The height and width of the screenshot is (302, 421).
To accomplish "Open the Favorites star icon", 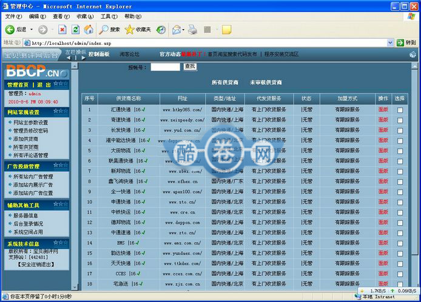I will [x=129, y=30].
